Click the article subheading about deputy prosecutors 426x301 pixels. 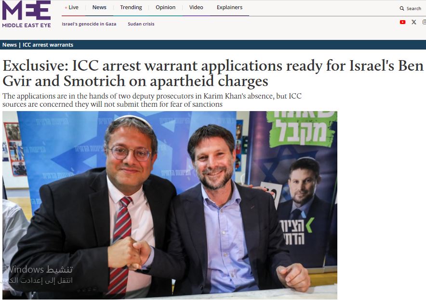pos(152,100)
